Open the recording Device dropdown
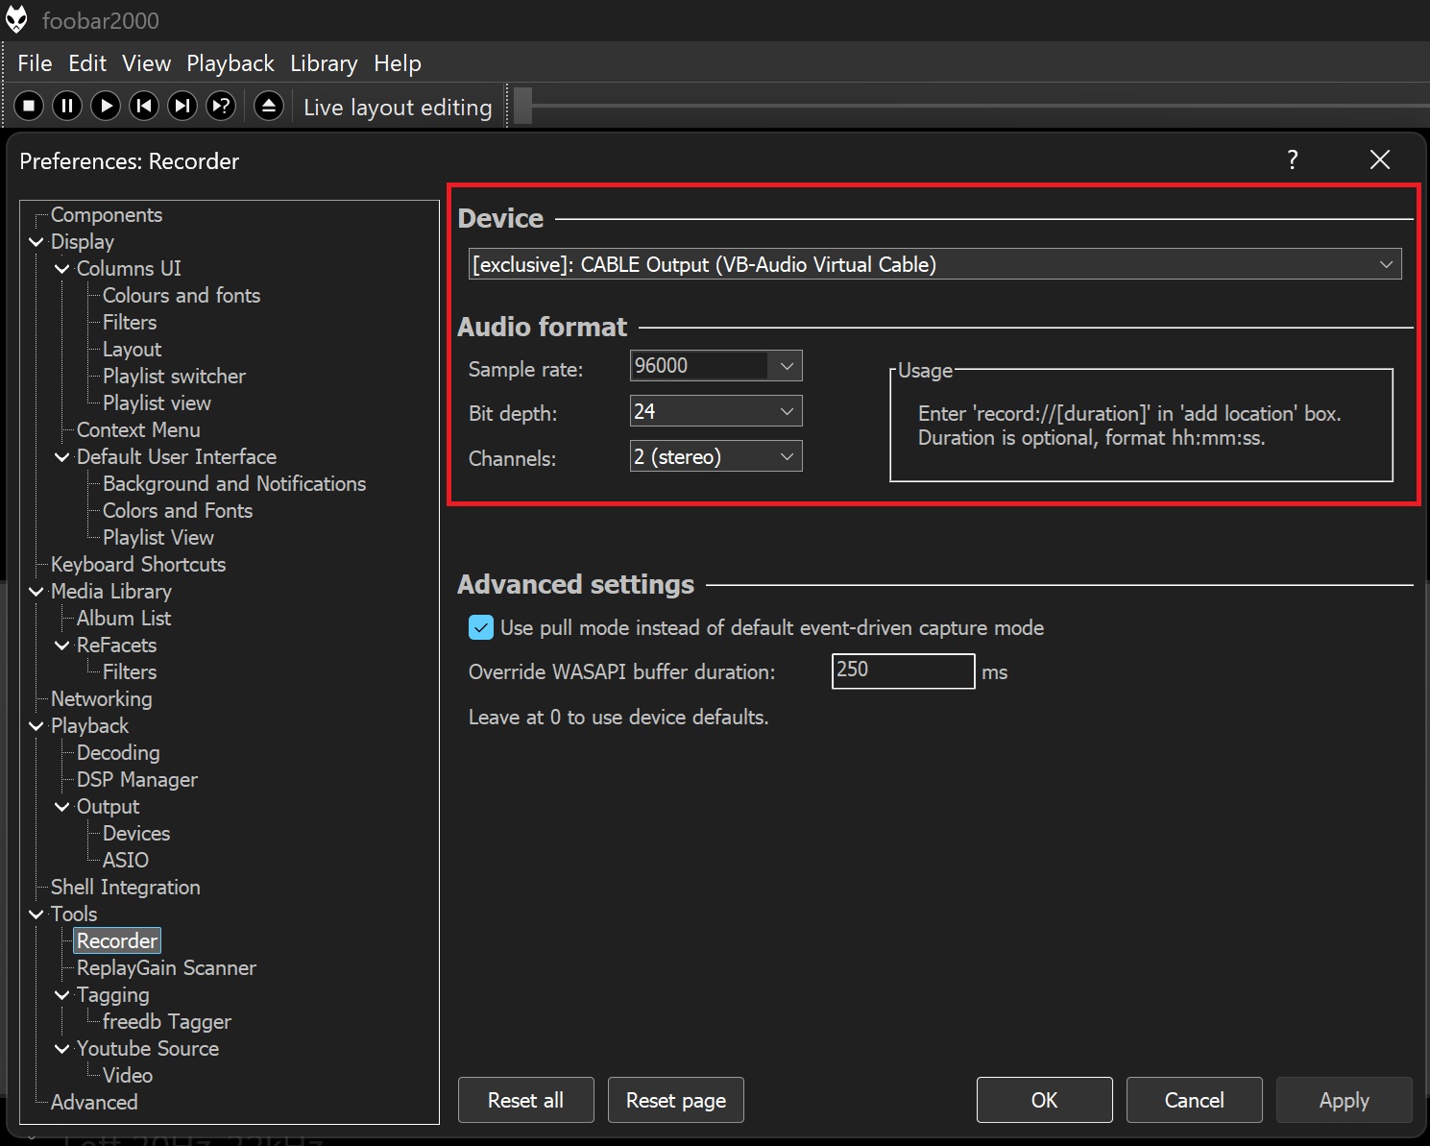The image size is (1430, 1146). pos(934,264)
